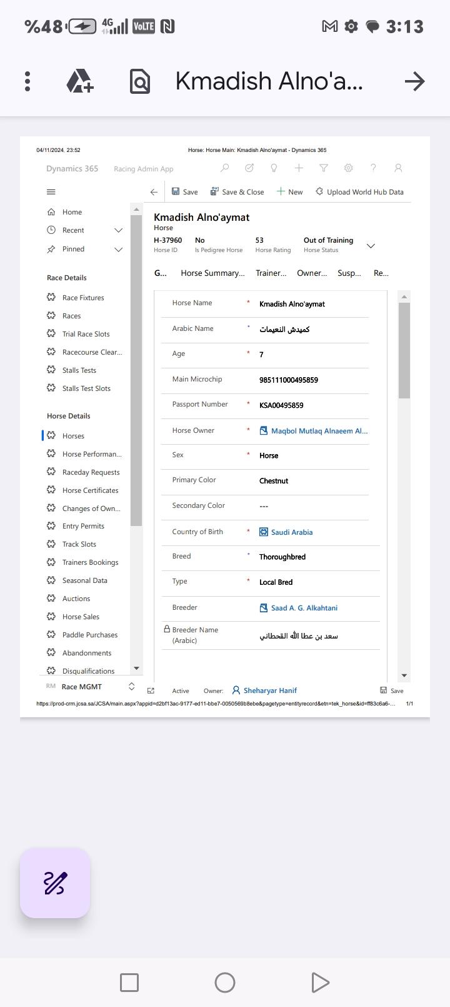The image size is (450, 1007).
Task: Click the Save & Close button
Action: click(x=237, y=192)
